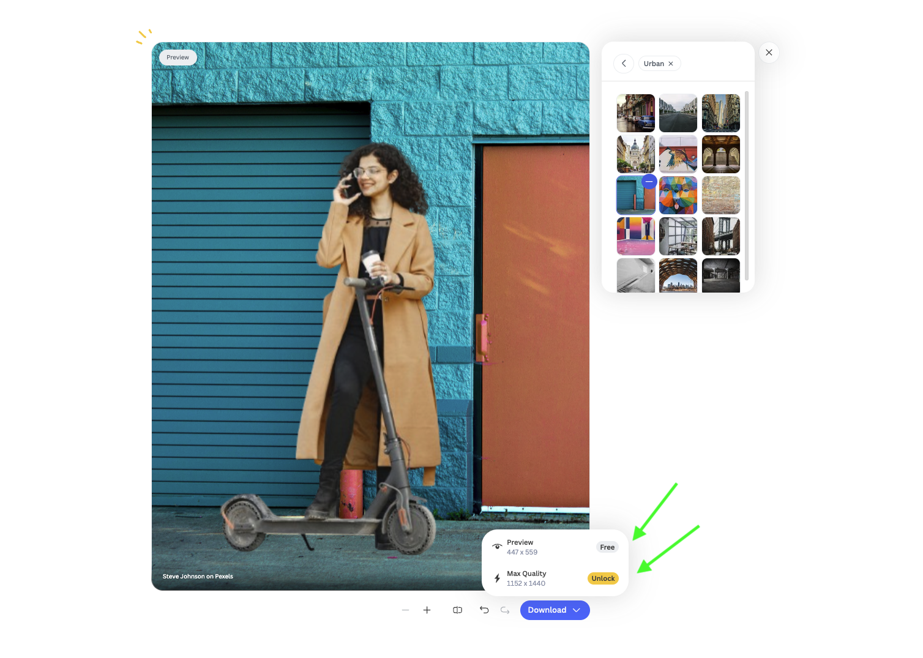Select the beige brick wall background

click(721, 195)
